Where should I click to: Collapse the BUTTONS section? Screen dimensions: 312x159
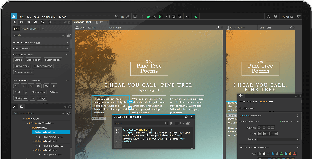click(x=67, y=55)
